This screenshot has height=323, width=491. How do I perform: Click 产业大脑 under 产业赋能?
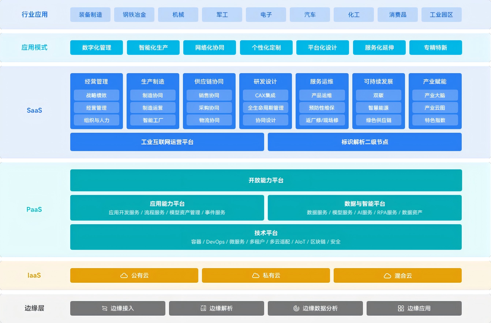pos(435,95)
